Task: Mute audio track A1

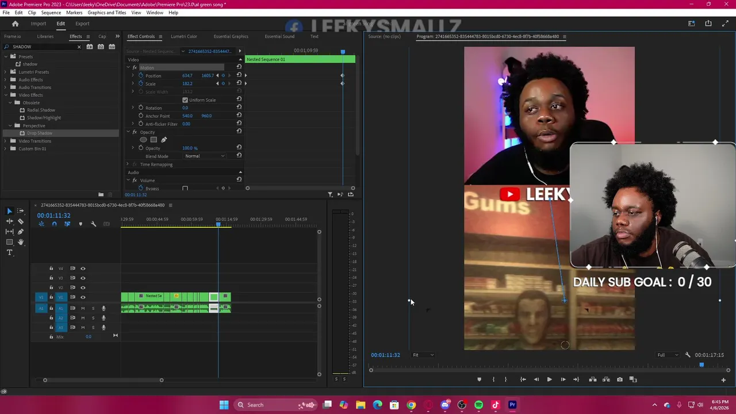Action: point(83,308)
